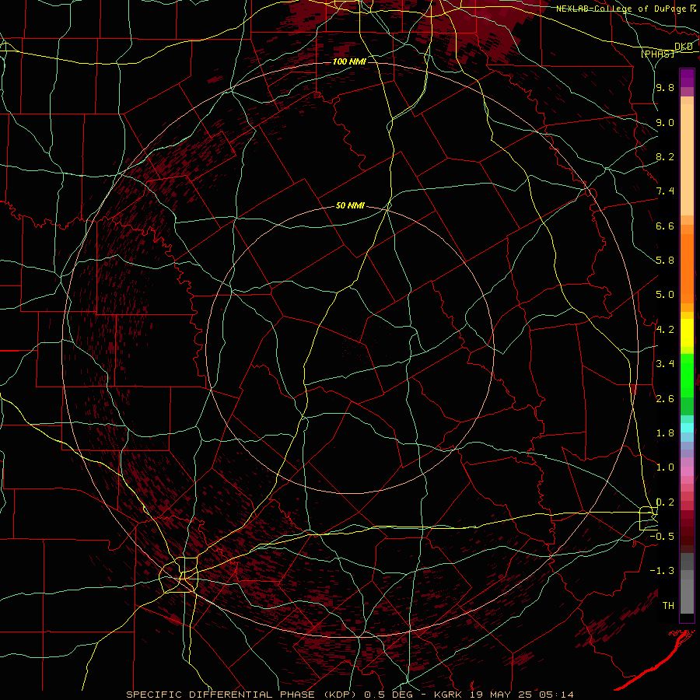This screenshot has height=700, width=700.
Task: Click the 9.8 value on the color scale
Action: pos(665,87)
